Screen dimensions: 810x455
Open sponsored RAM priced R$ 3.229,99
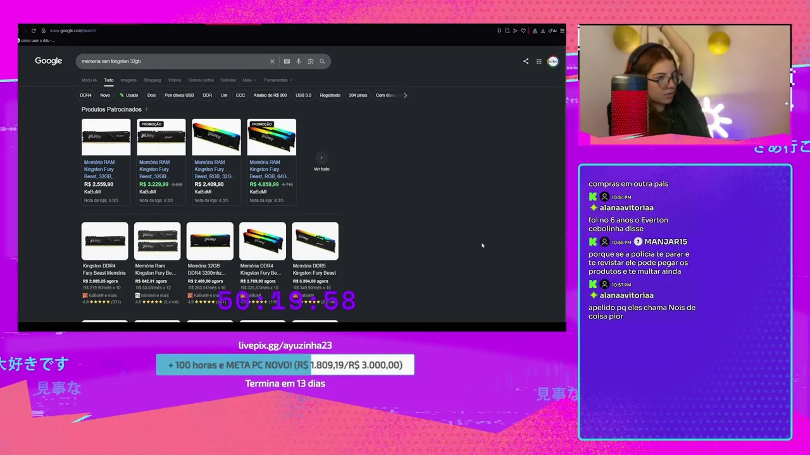pyautogui.click(x=161, y=161)
